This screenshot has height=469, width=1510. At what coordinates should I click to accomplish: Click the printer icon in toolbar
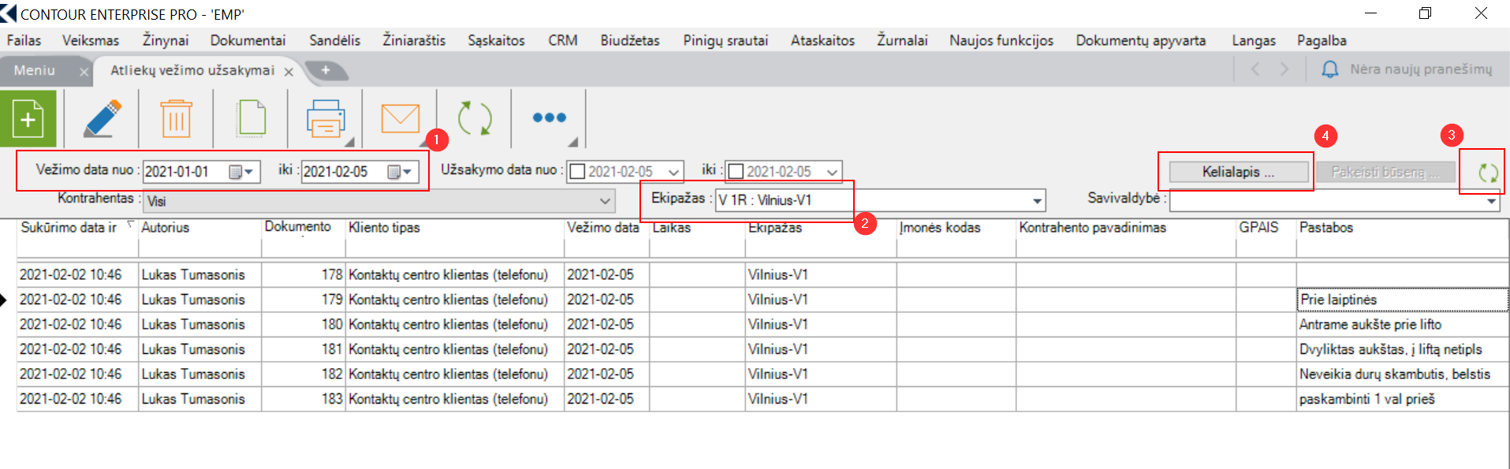325,119
